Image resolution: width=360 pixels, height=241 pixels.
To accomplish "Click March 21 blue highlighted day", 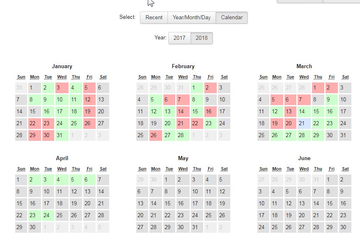I will click(304, 124).
